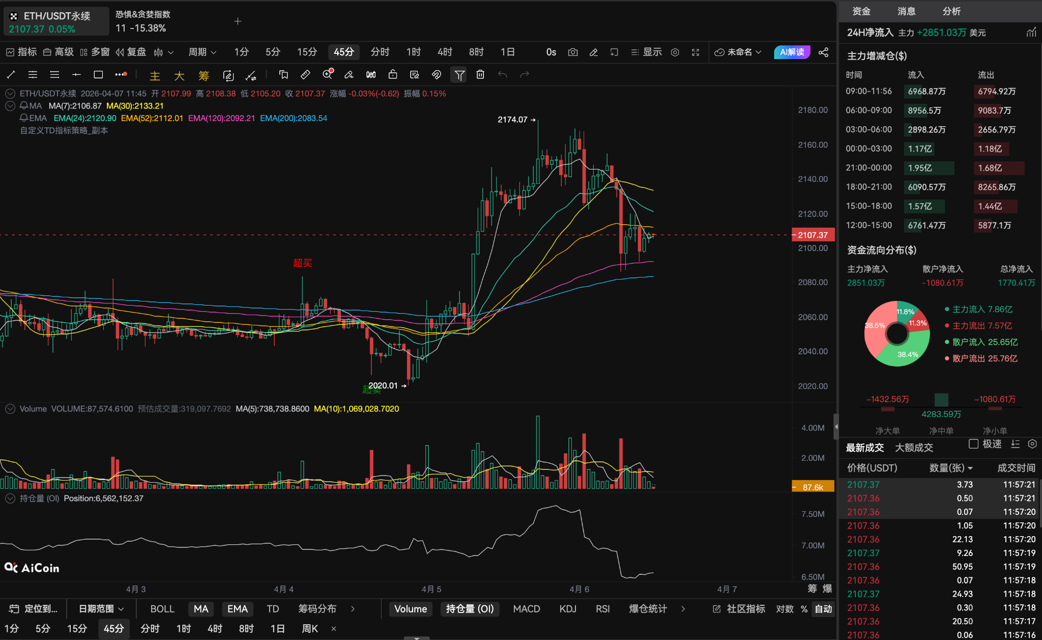Image resolution: width=1042 pixels, height=640 pixels.
Task: Undo the last action
Action: (503, 74)
